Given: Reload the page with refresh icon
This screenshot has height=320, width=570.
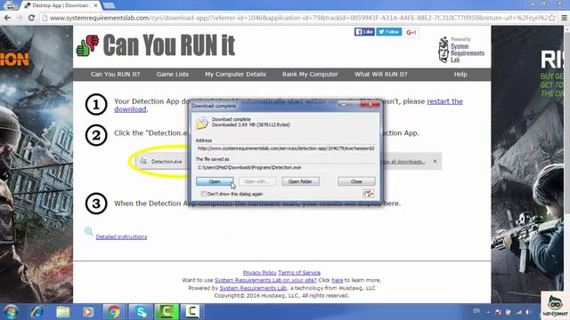Looking at the screenshot, I should pyautogui.click(x=32, y=18).
